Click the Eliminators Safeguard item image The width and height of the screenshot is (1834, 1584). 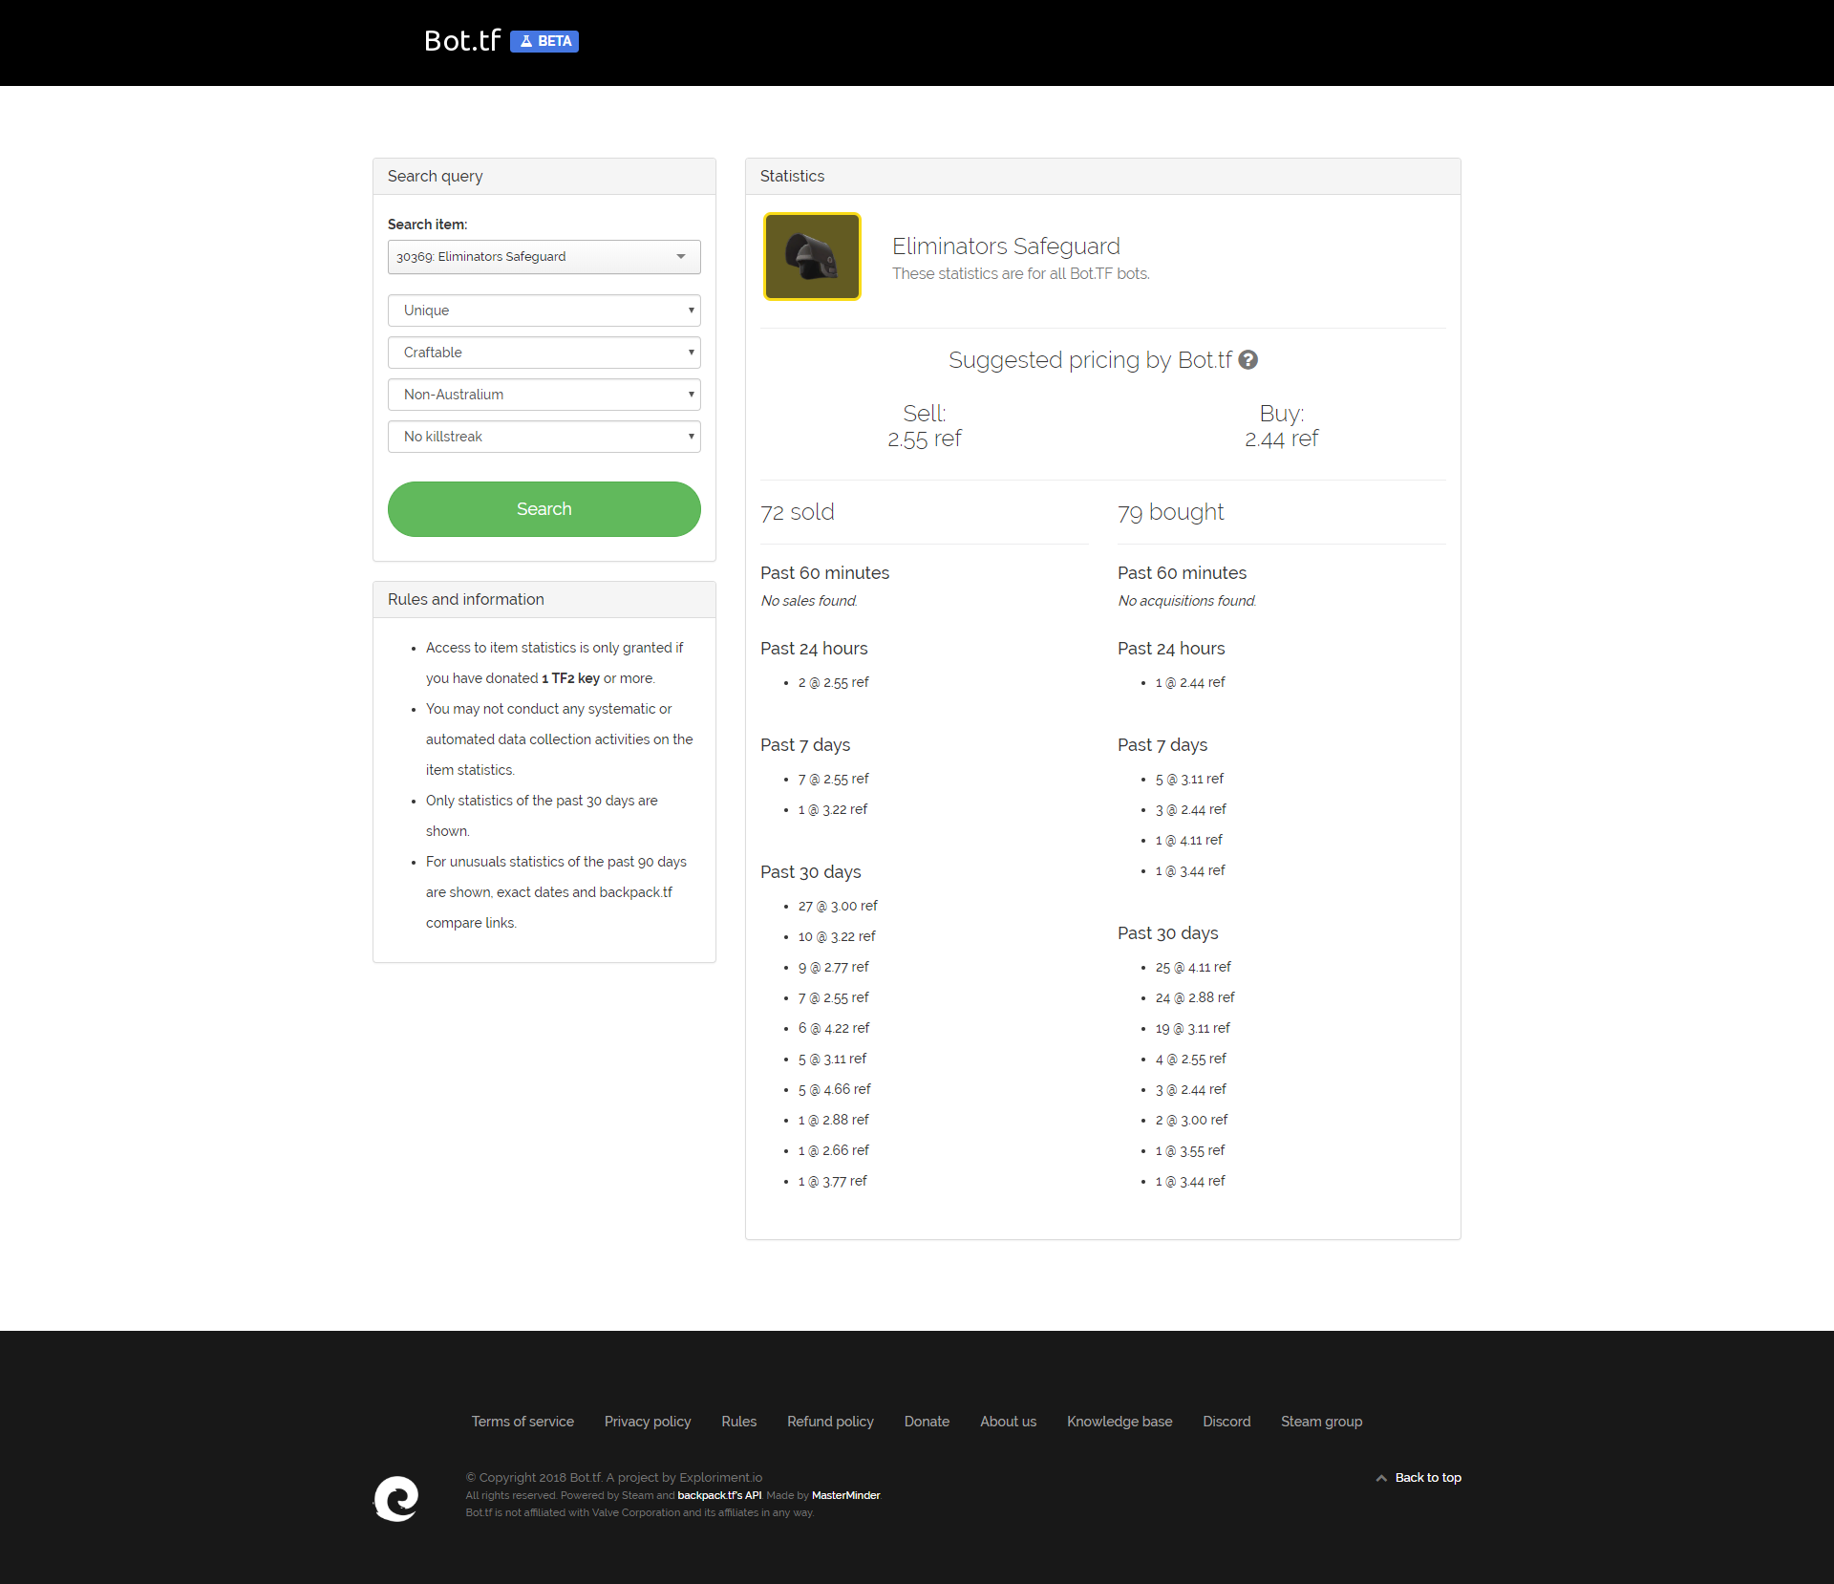812,257
